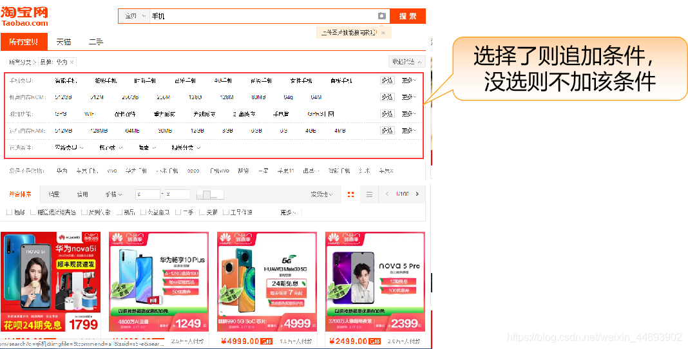The width and height of the screenshot is (688, 349).
Task: Sort results by 销量
Action: (54, 194)
